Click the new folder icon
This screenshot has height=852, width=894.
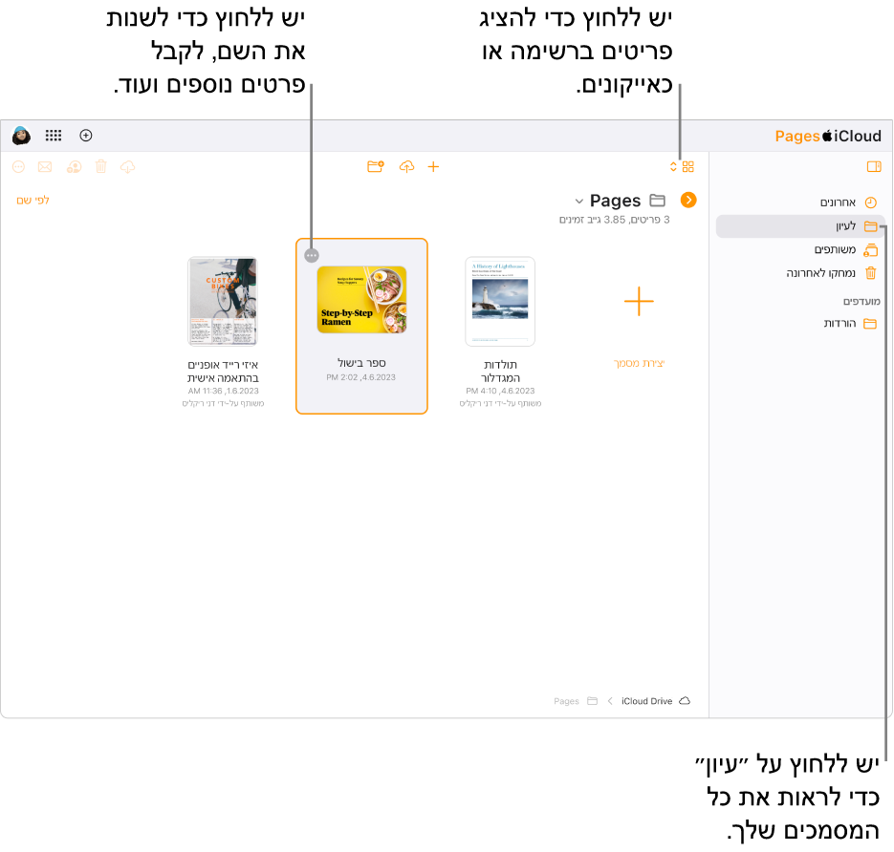pos(376,166)
